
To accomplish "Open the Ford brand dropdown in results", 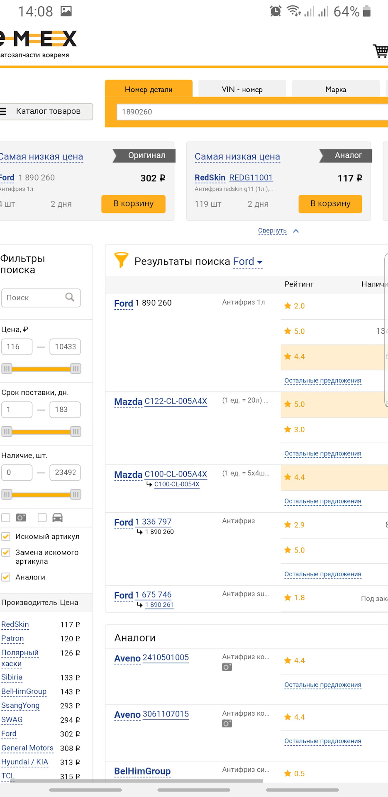I will coord(248,262).
